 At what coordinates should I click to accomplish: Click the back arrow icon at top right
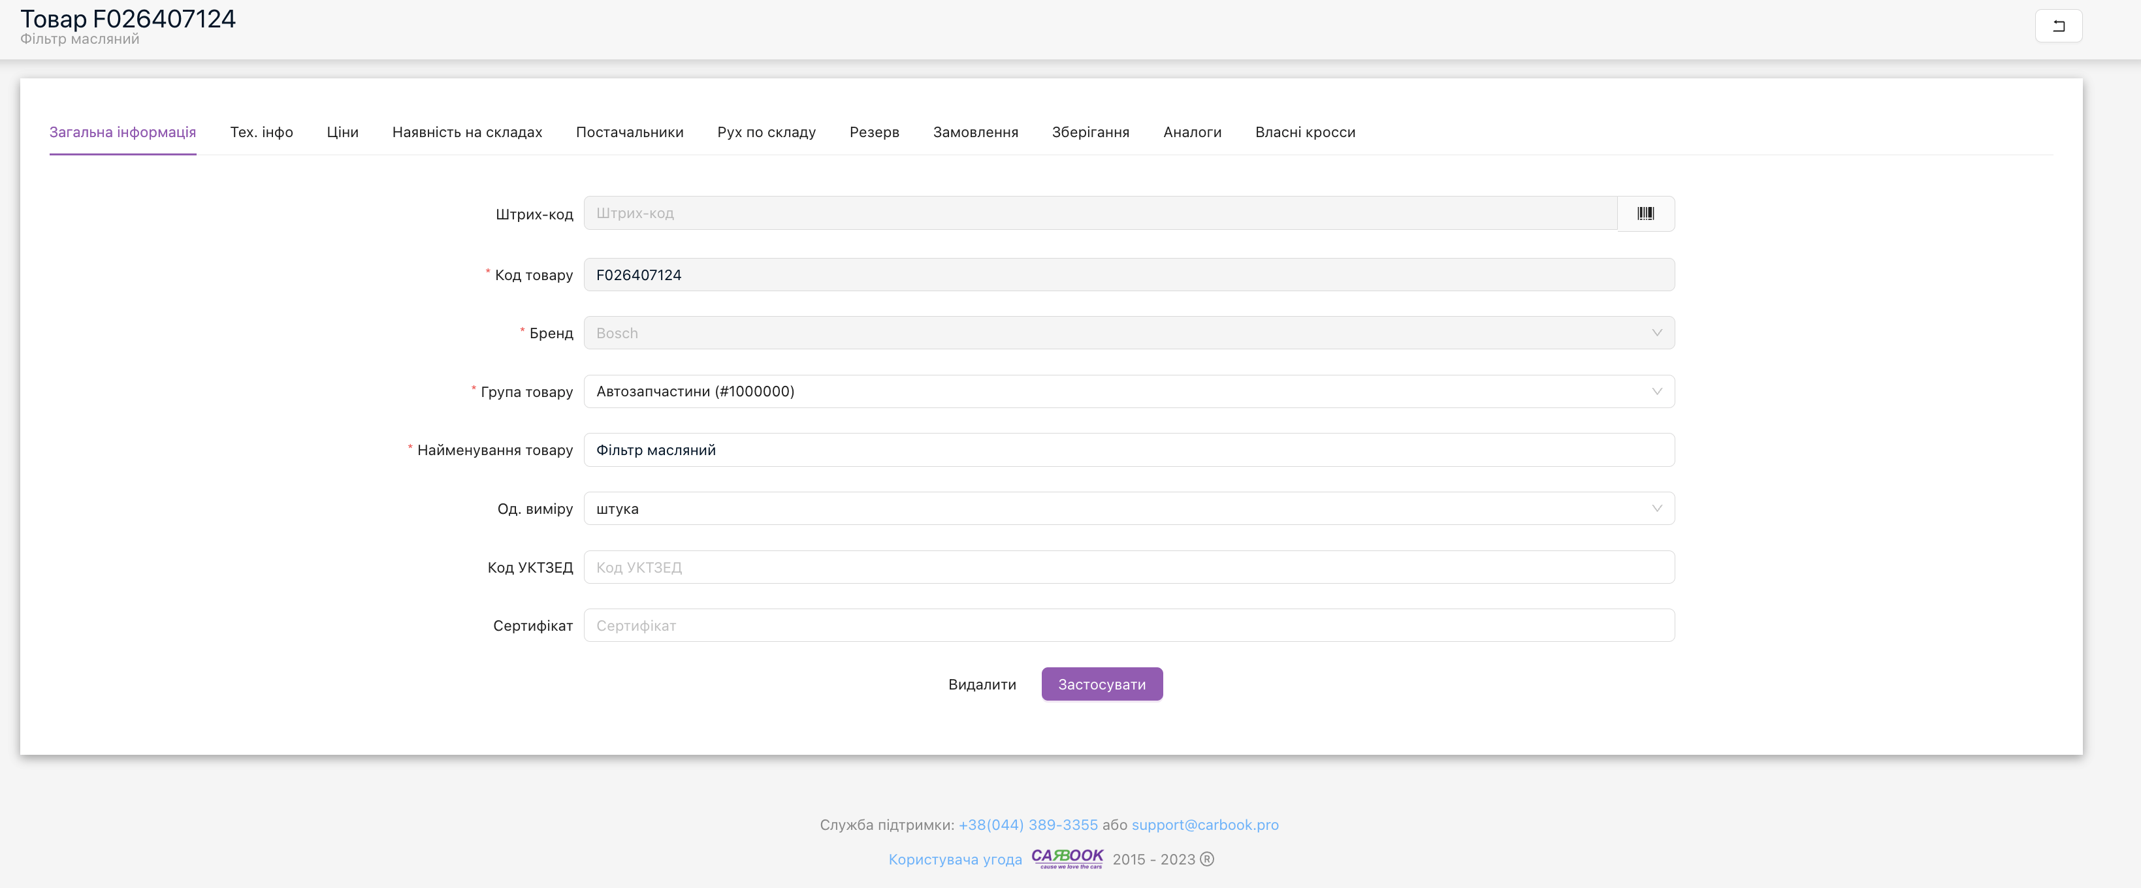pyautogui.click(x=2058, y=25)
